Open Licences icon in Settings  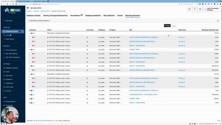click(4, 91)
